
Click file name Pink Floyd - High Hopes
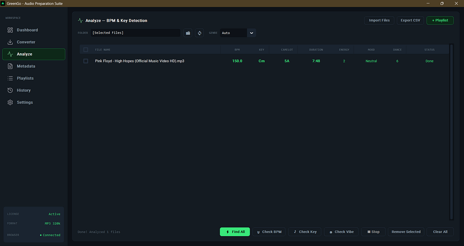pyautogui.click(x=139, y=61)
